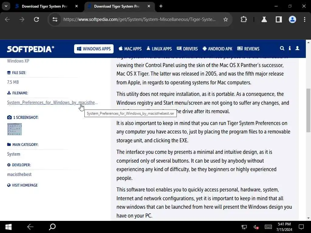Click the macisthebest developer link
The image size is (311, 233).
19,174
